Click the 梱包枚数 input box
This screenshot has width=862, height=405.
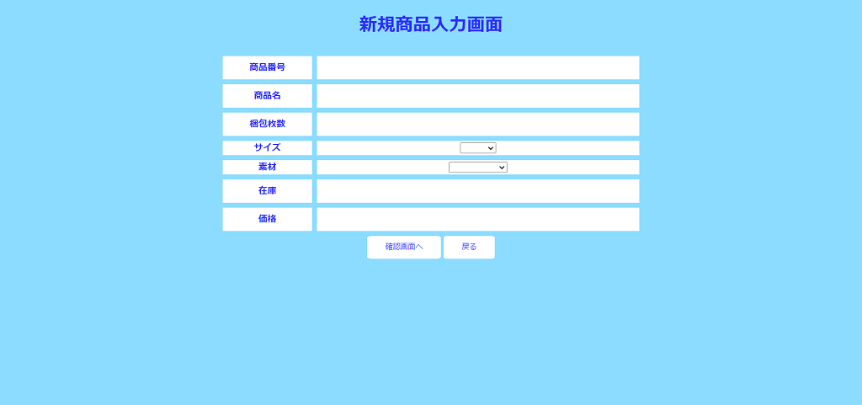pyautogui.click(x=478, y=124)
